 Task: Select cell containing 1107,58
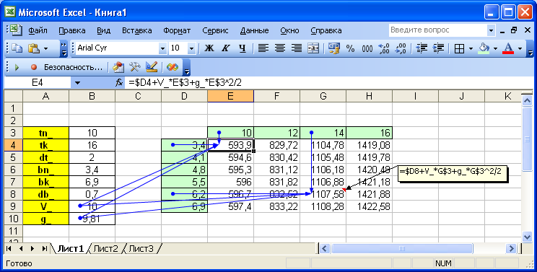tap(323, 194)
